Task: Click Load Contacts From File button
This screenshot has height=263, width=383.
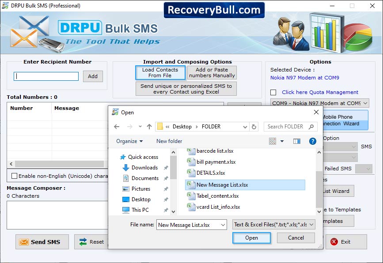Action: pyautogui.click(x=160, y=73)
